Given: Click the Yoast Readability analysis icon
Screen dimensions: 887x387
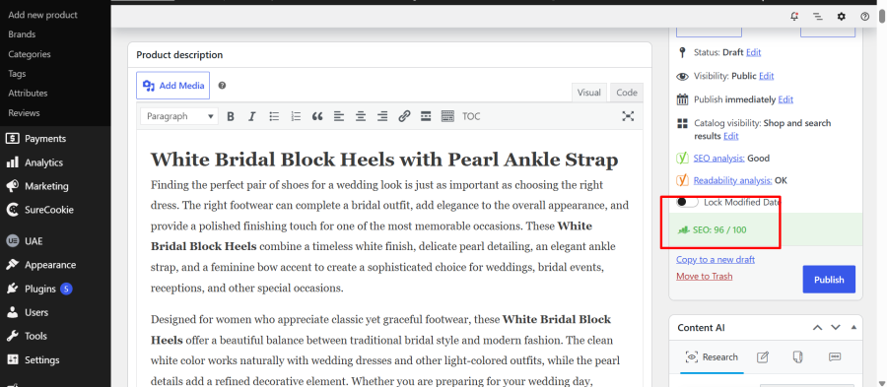Looking at the screenshot, I should point(682,181).
